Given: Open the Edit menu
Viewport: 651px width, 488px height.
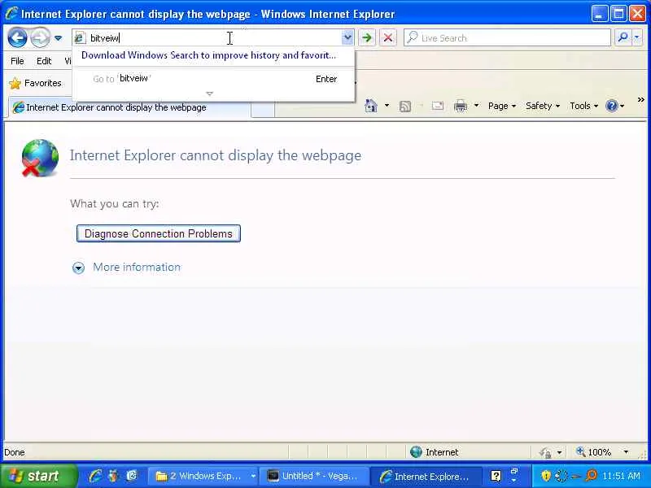Looking at the screenshot, I should [x=44, y=61].
